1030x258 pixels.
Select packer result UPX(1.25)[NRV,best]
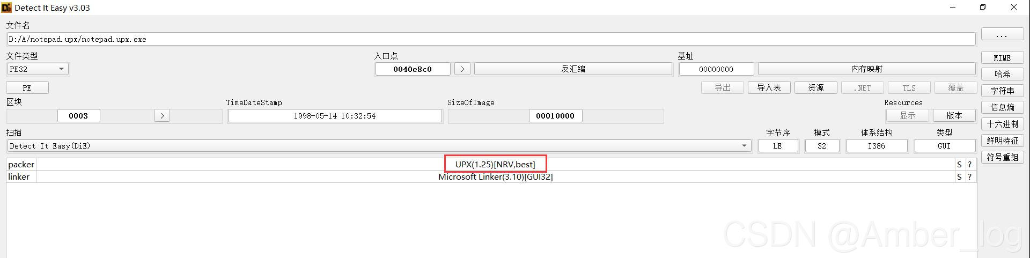(x=495, y=165)
